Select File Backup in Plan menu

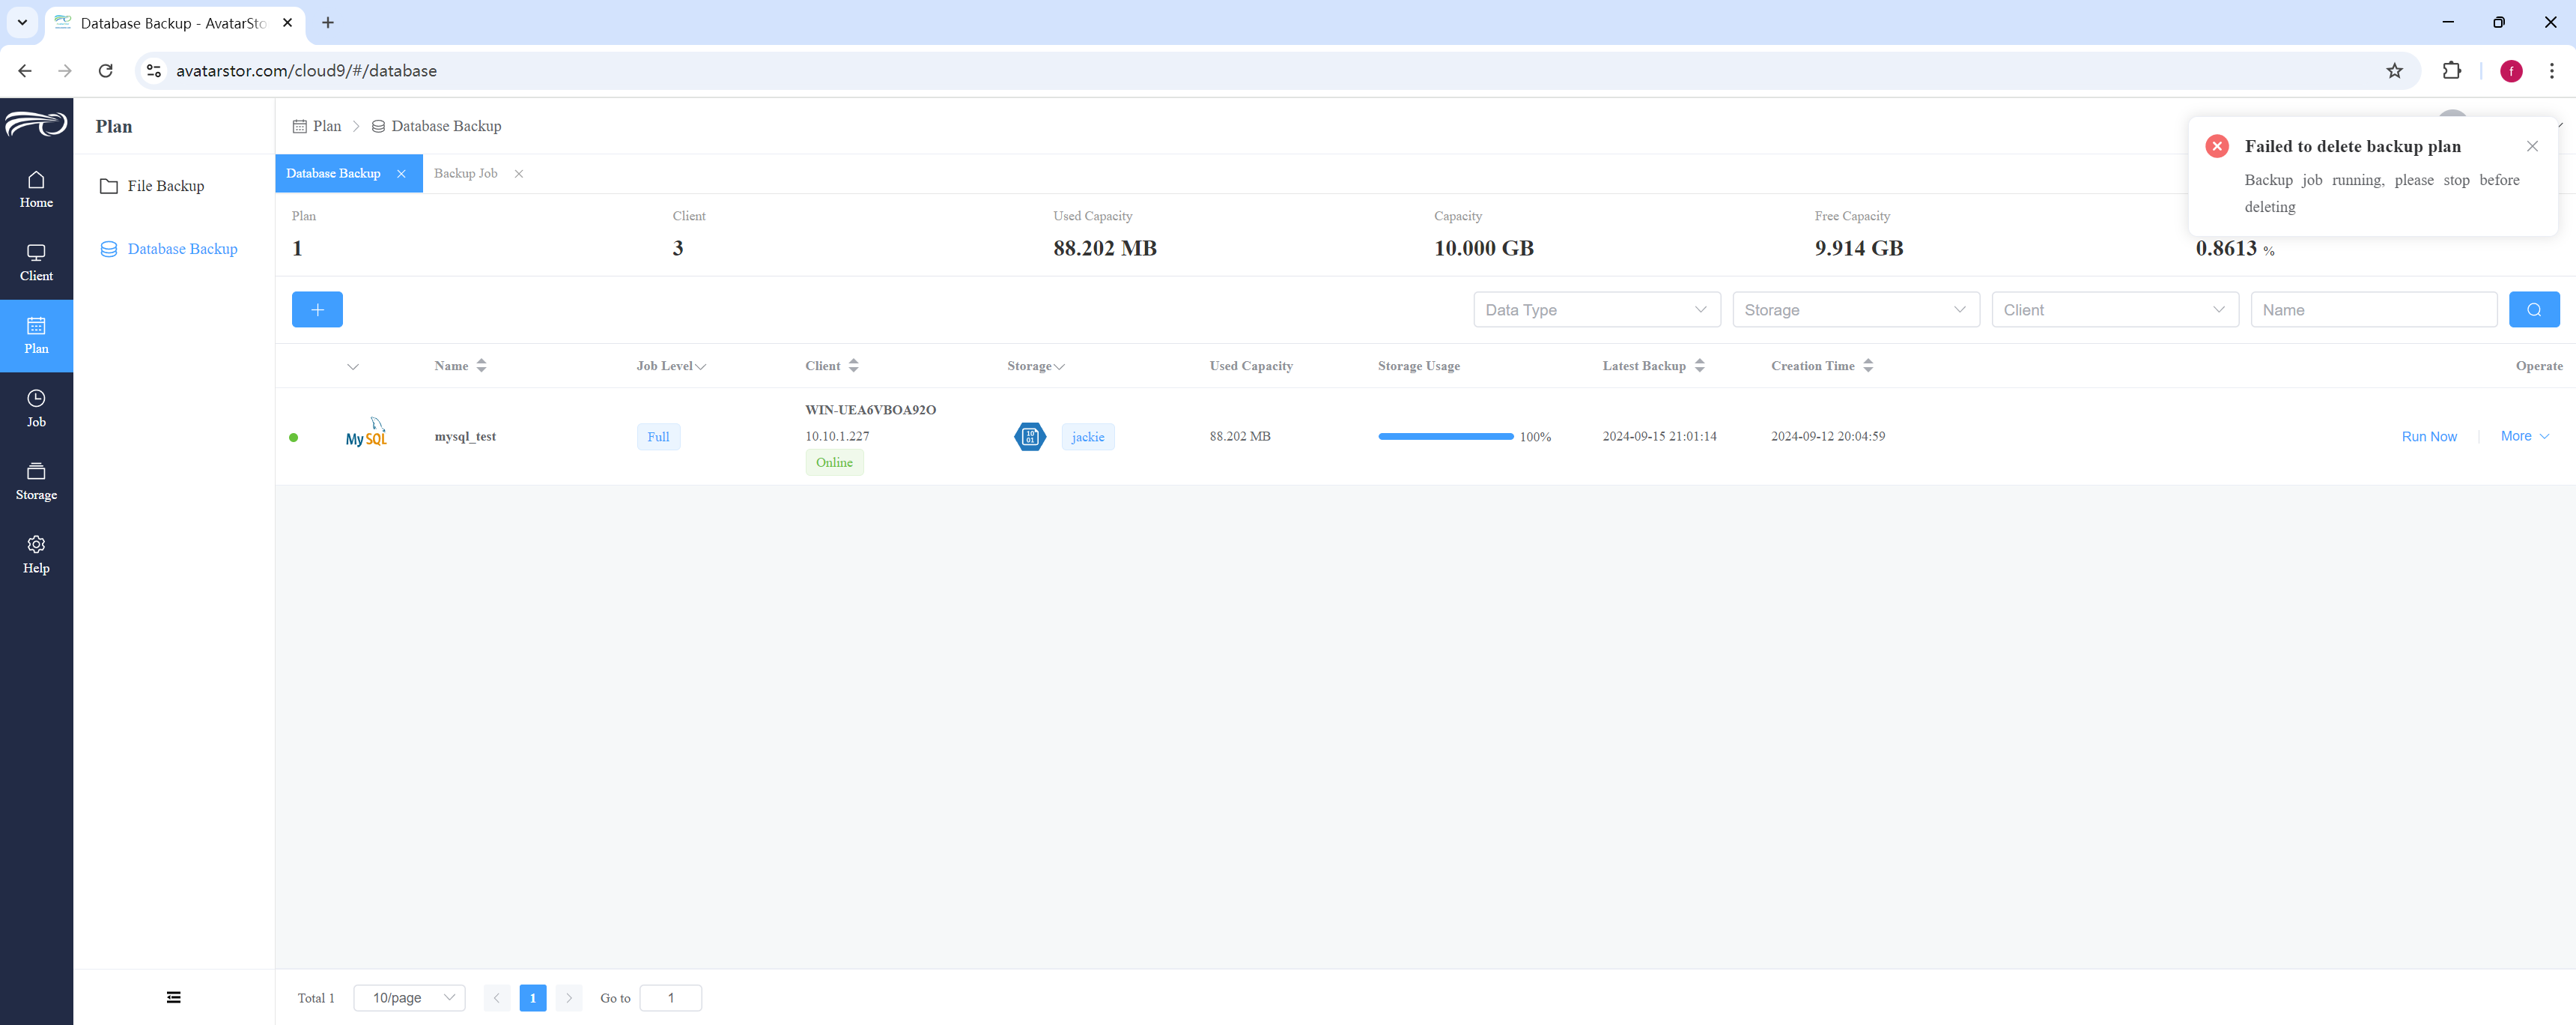point(166,186)
